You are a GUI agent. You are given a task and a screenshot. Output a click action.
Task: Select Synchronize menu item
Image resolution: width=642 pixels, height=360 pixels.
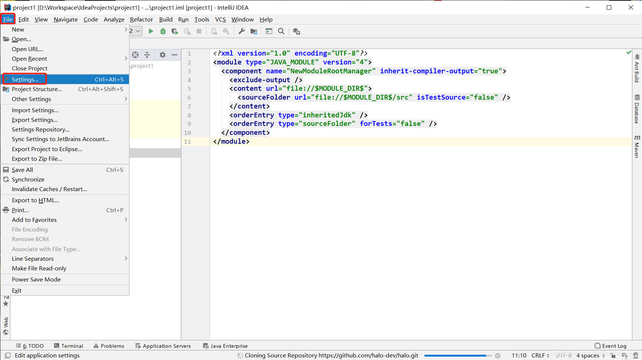[65, 179]
